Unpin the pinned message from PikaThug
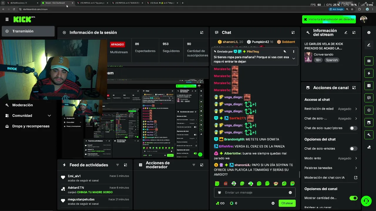This screenshot has height=211, width=376. tap(285, 52)
